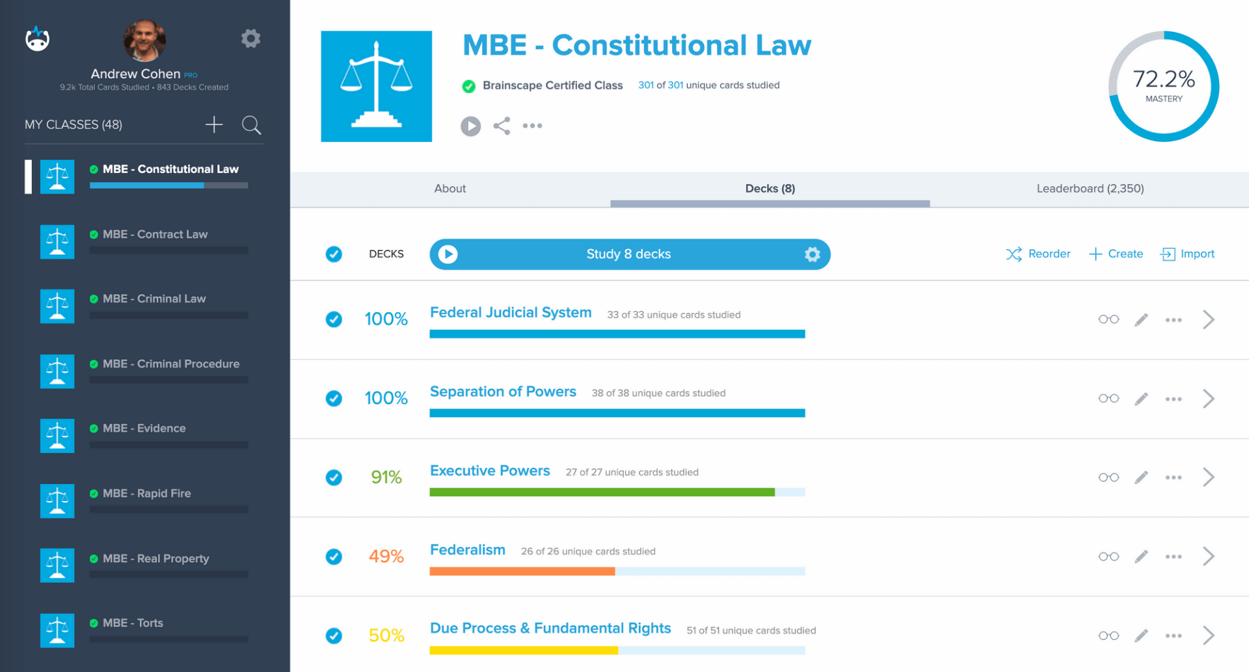Screen dimensions: 1249x672
Task: Search my classes with magnifier icon
Action: click(251, 125)
